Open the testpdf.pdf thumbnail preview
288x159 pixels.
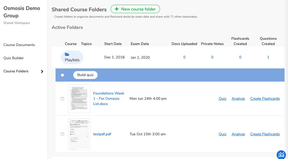tap(79, 134)
